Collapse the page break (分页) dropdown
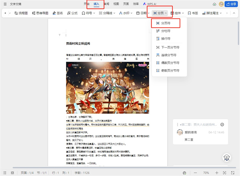Image resolution: width=240 pixels, height=176 pixels. point(160,13)
